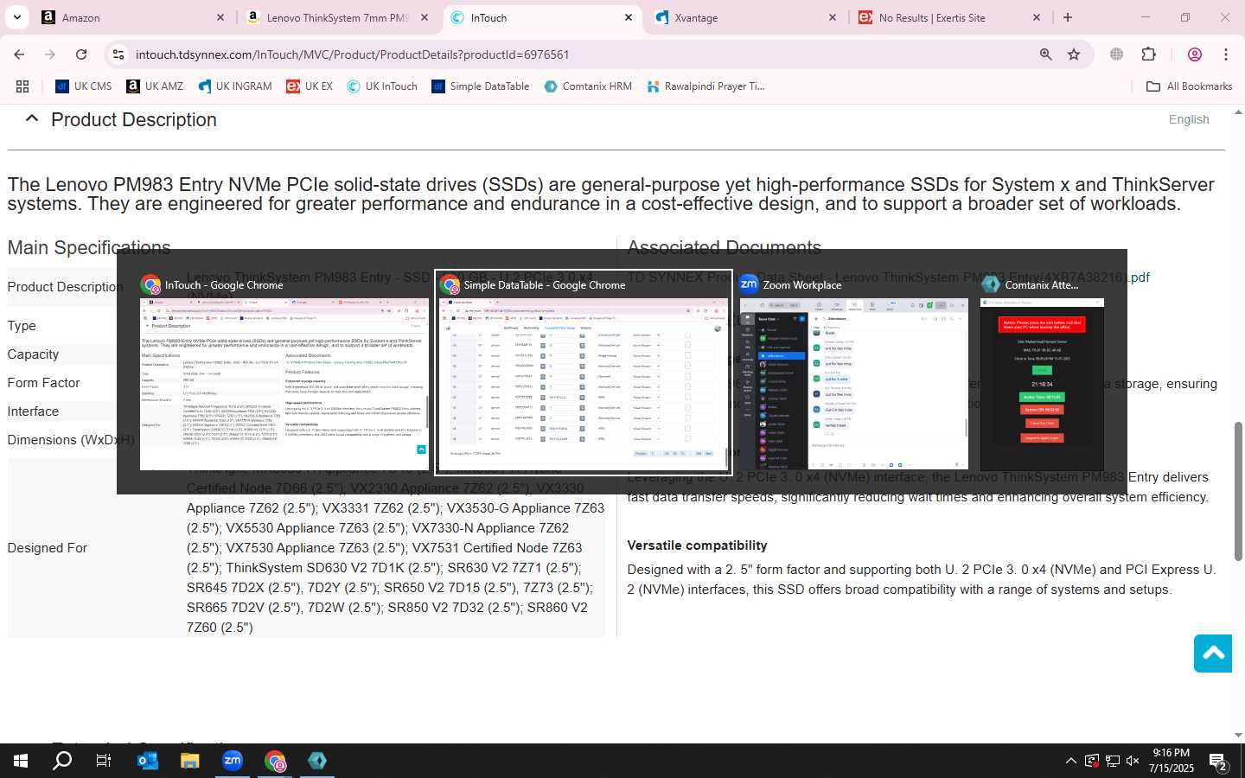Open Google Chrome from taskbar

pyautogui.click(x=275, y=761)
